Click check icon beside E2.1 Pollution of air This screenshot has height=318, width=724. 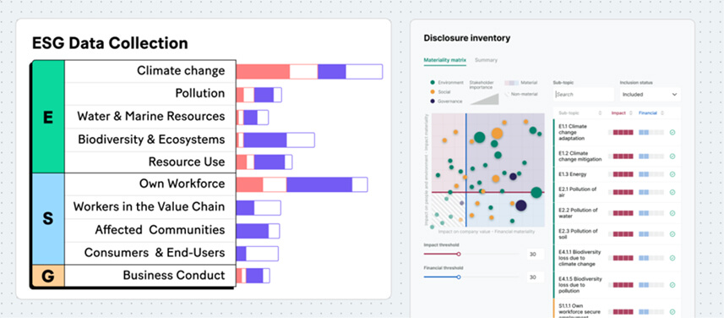coord(672,192)
